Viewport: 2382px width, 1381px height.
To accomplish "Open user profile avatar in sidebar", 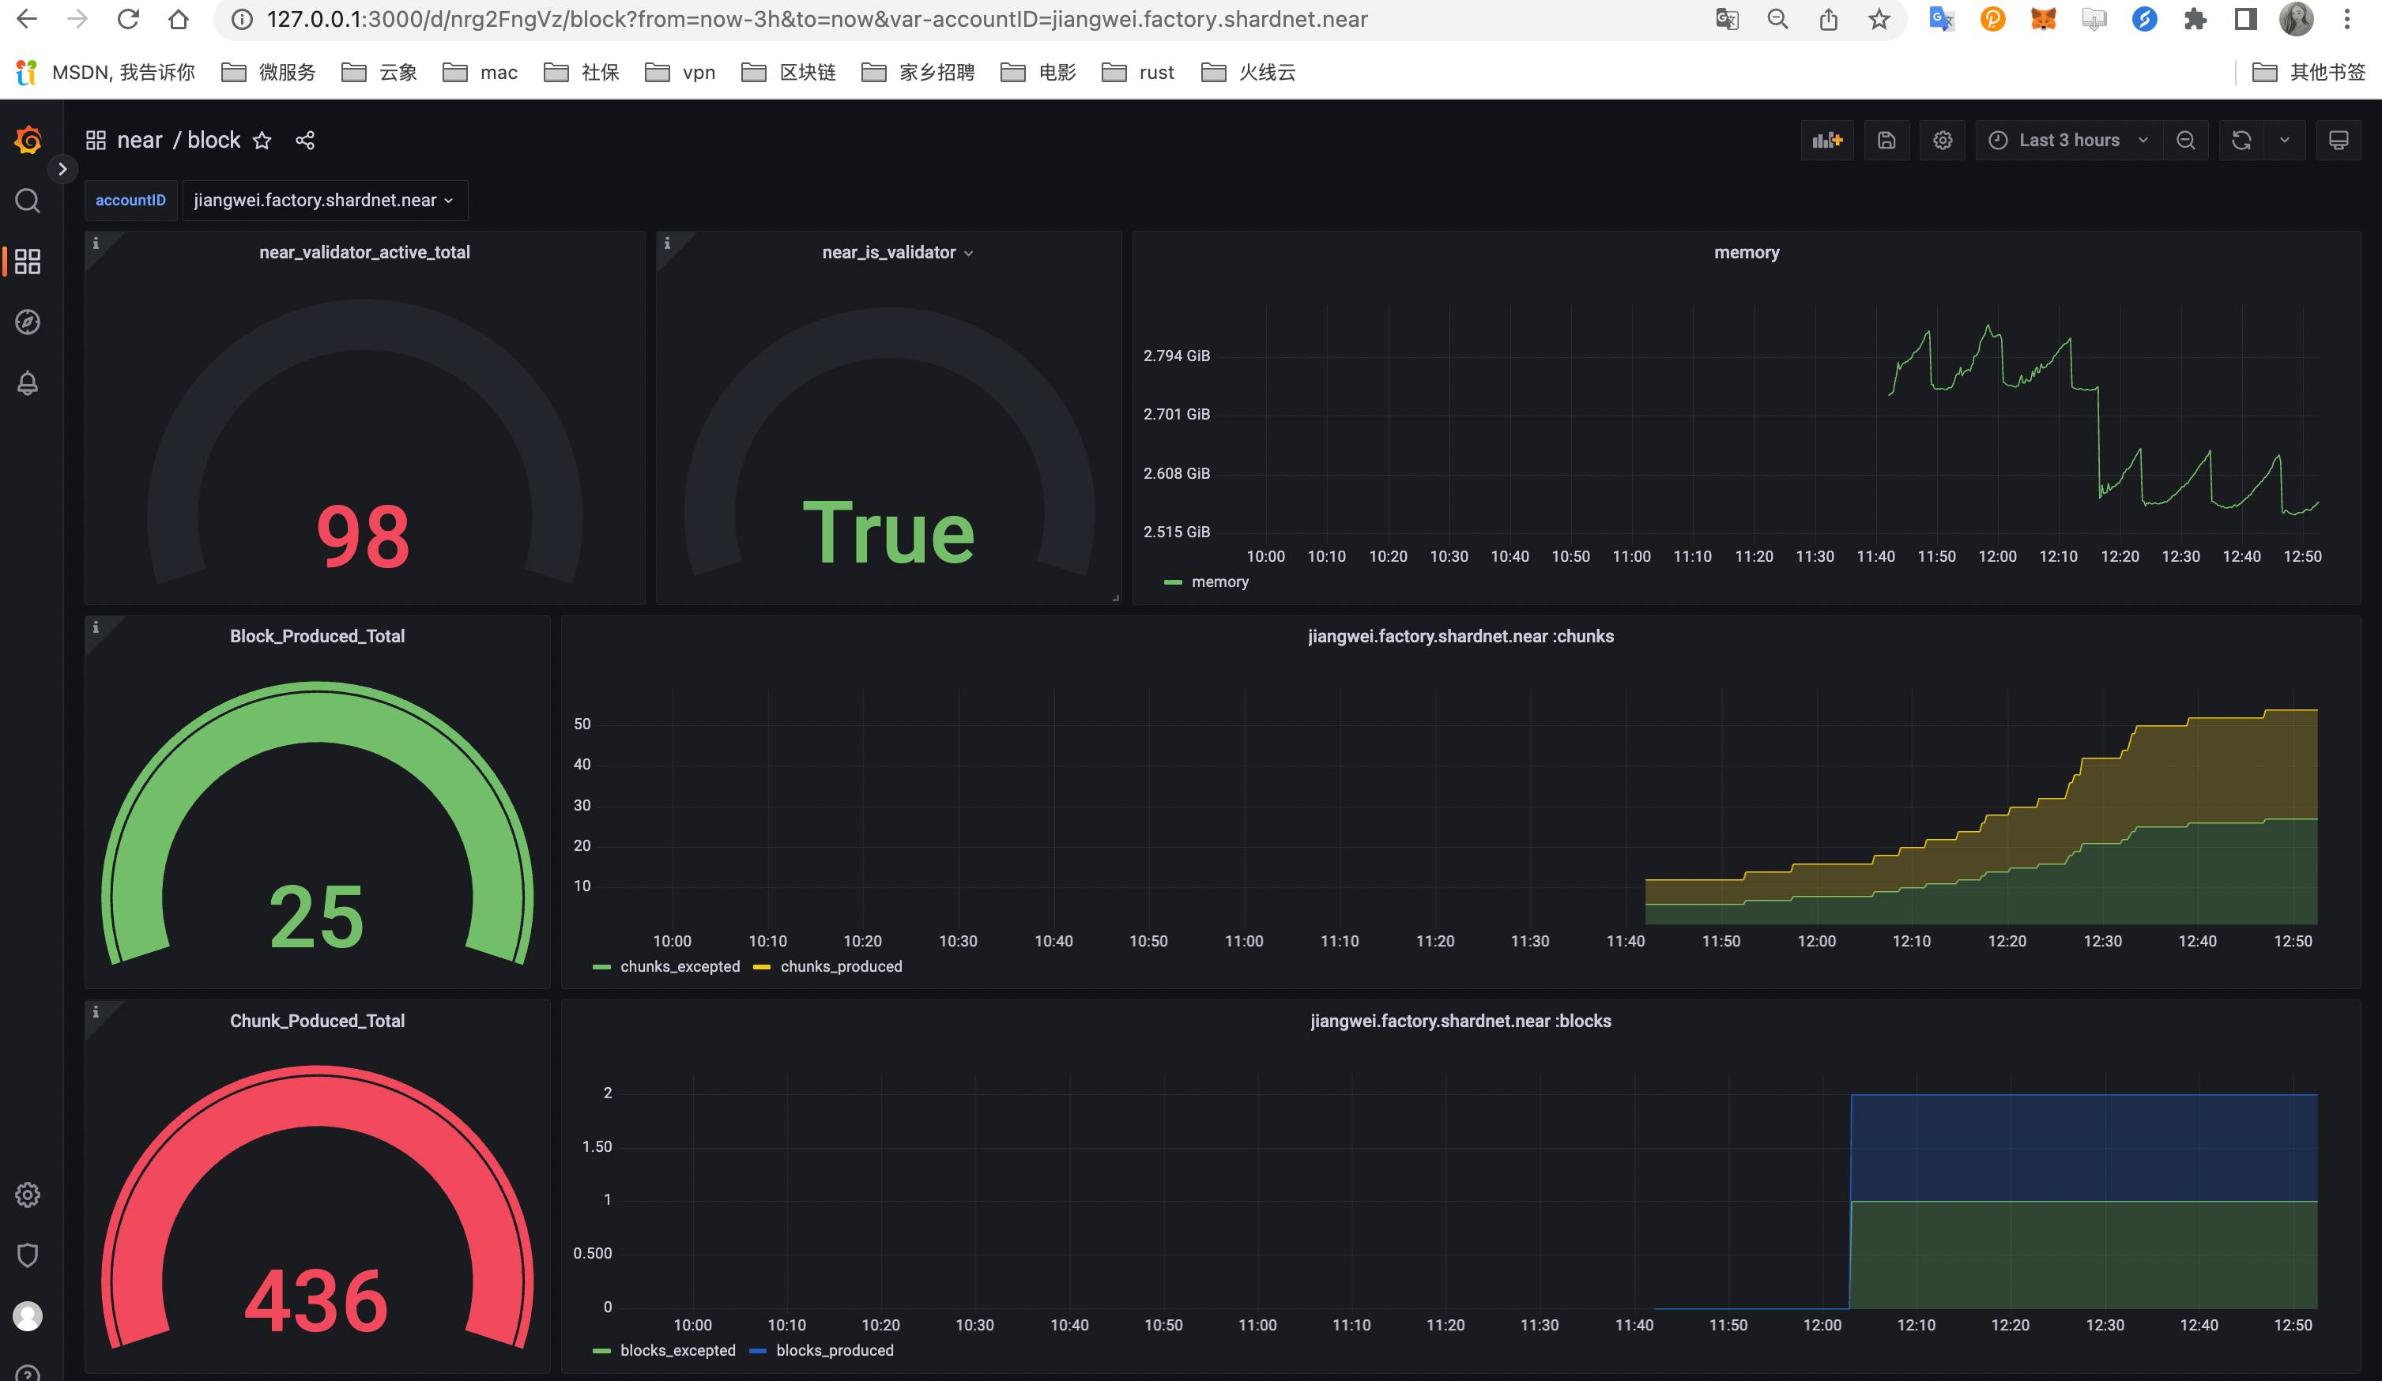I will tap(28, 1315).
